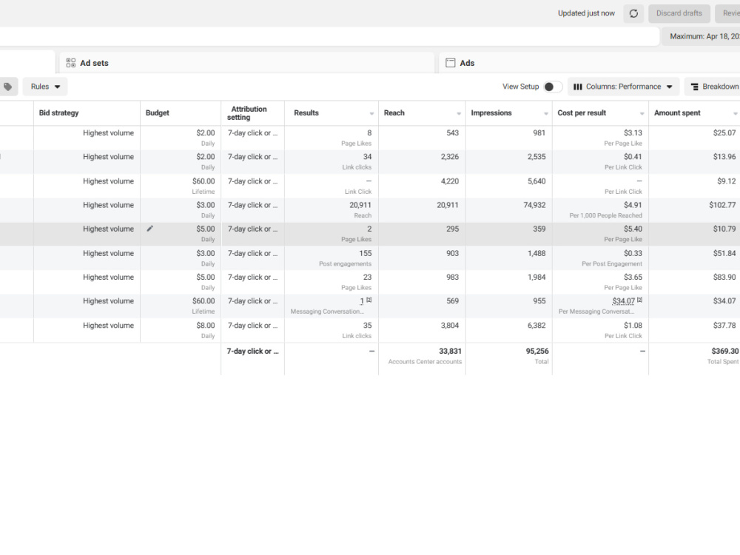Click the Updated just now status text
The image size is (740, 555).
(x=586, y=13)
